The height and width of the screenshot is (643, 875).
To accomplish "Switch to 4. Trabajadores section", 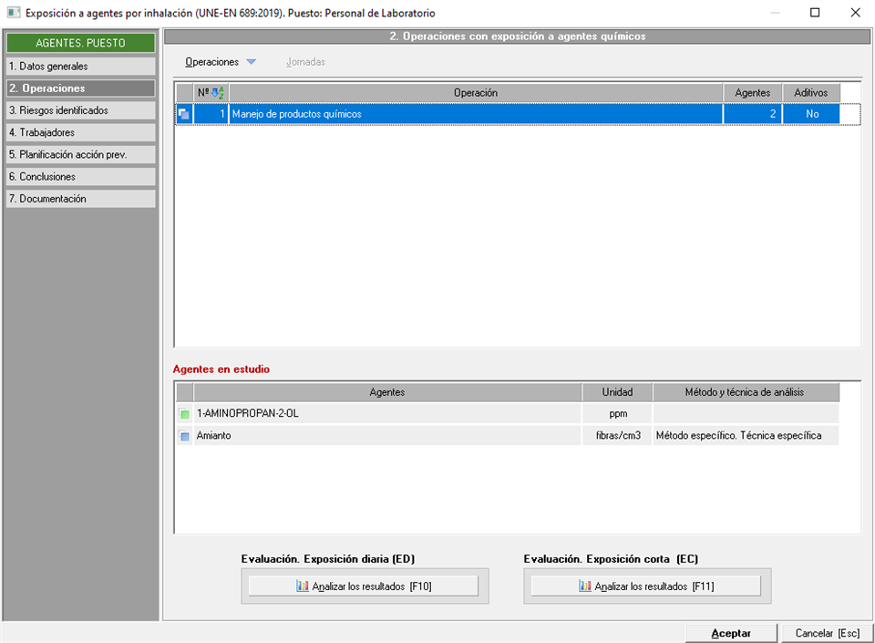I will [80, 132].
